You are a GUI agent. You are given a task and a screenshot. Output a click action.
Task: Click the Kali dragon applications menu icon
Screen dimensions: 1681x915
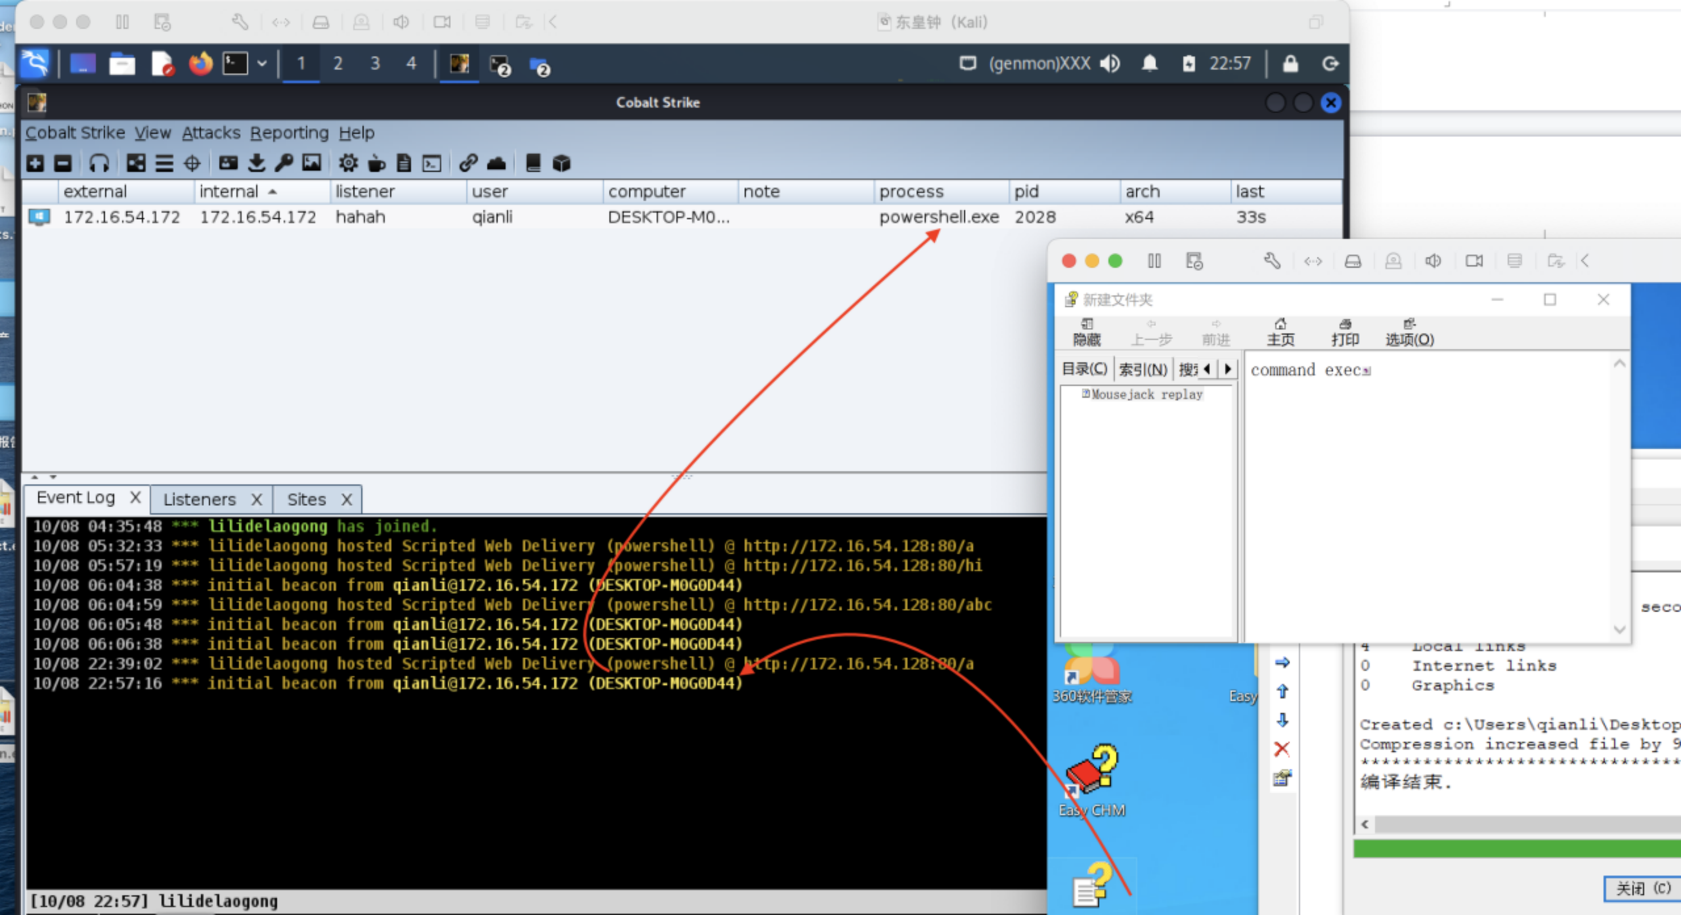pos(35,64)
